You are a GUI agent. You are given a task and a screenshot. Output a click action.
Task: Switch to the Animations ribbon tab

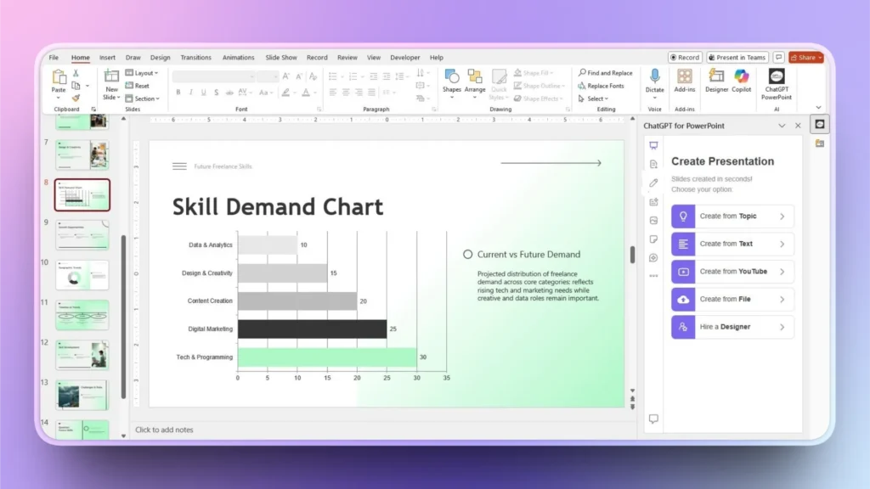pyautogui.click(x=238, y=57)
